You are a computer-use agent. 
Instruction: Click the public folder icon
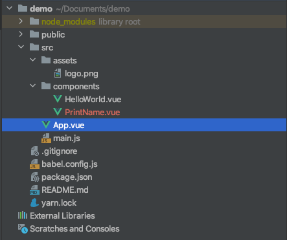[x=34, y=34]
